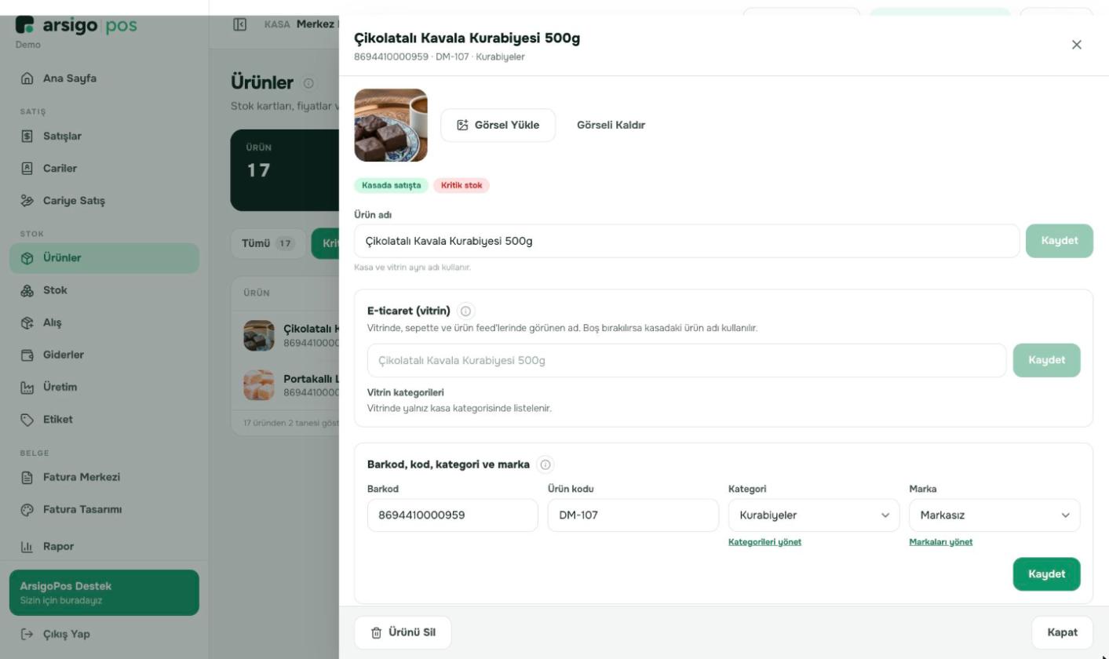The height and width of the screenshot is (659, 1109).
Task: Click the Ürün kodu field with DM-107
Action: [633, 515]
